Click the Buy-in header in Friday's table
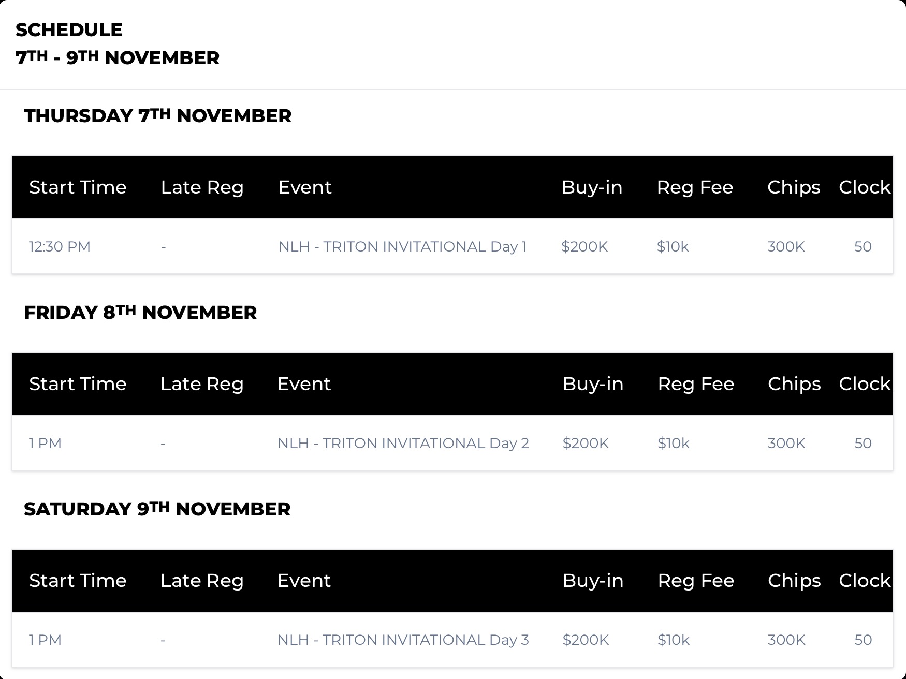Image resolution: width=906 pixels, height=679 pixels. click(593, 384)
